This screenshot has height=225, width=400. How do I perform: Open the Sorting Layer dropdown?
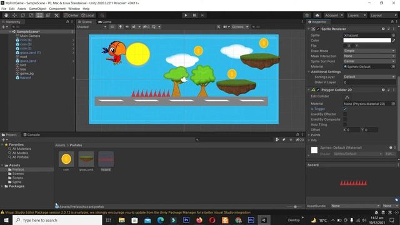click(369, 77)
